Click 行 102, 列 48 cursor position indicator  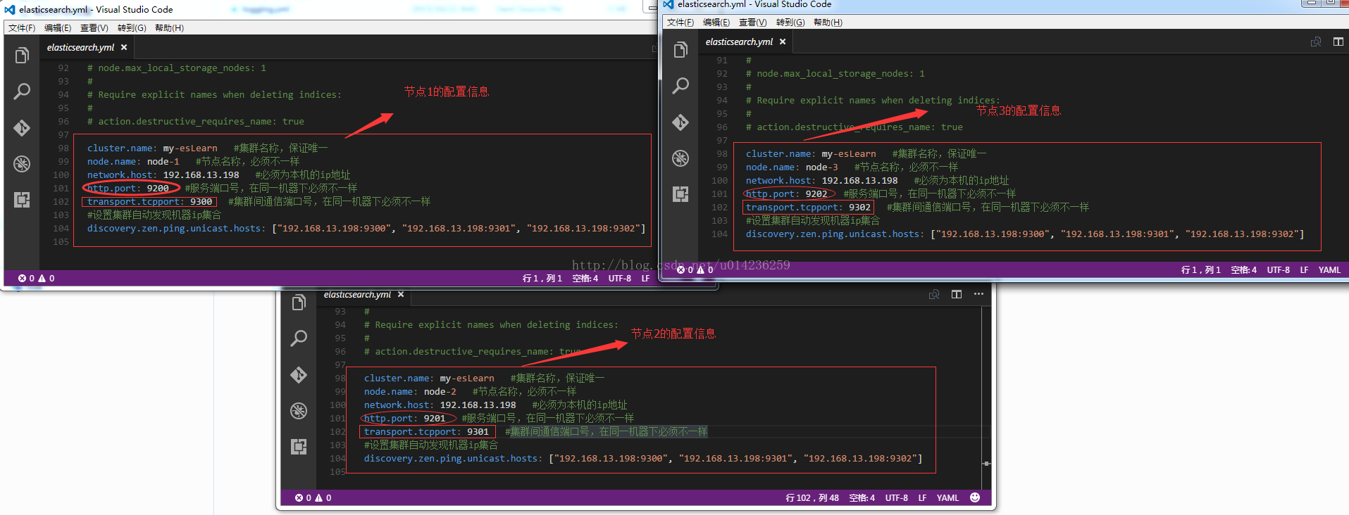812,497
